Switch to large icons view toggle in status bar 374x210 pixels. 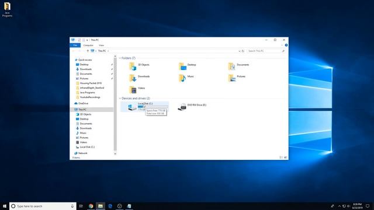tap(286, 157)
